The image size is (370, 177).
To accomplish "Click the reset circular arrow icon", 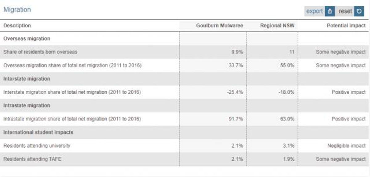I will pos(359,11).
